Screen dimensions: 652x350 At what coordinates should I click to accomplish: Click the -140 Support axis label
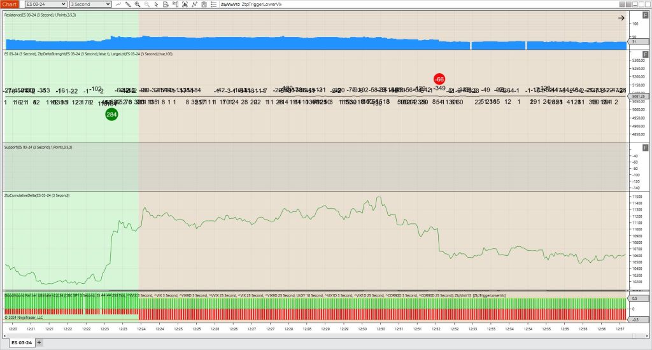coord(636,188)
